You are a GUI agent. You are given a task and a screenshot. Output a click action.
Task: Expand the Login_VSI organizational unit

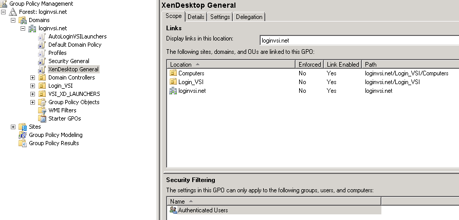[33, 86]
